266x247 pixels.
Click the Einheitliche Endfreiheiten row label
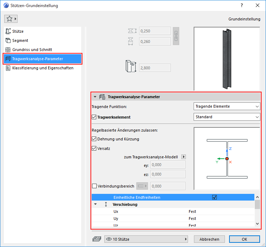137,197
